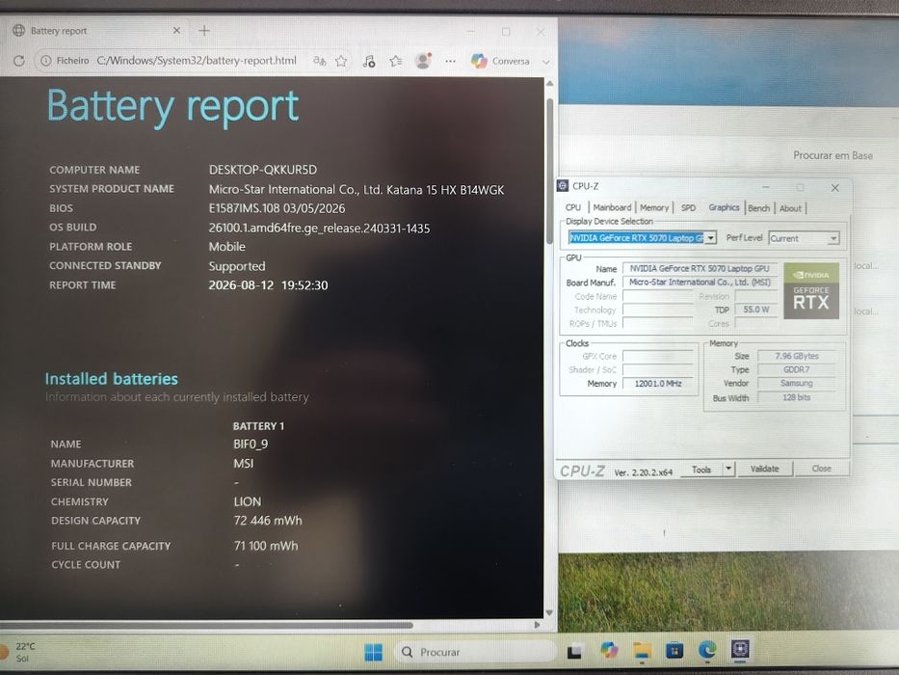This screenshot has height=675, width=899.
Task: Click full charge capacity 71 100 mWh
Action: (266, 546)
